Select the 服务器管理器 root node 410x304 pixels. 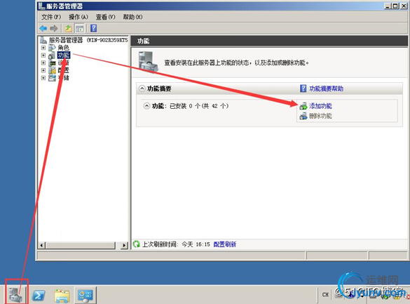coord(88,40)
